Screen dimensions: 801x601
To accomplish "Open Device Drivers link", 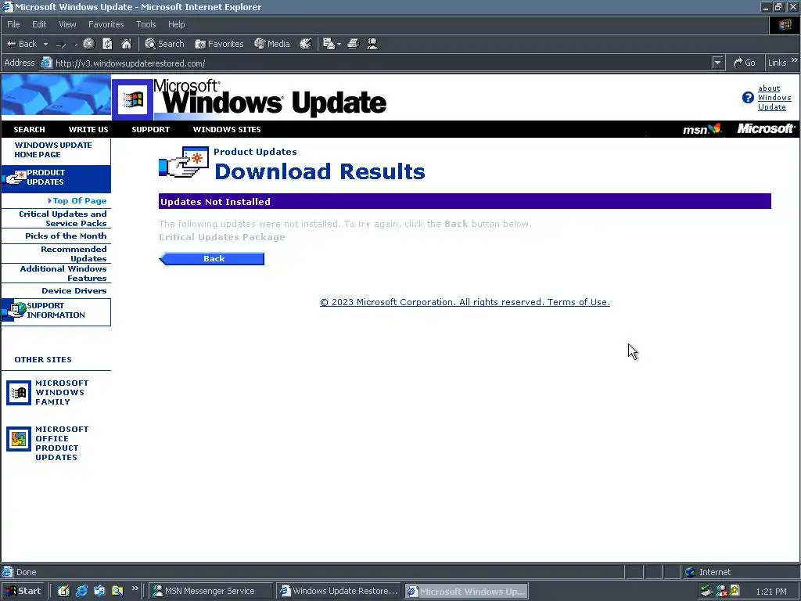I will point(74,291).
